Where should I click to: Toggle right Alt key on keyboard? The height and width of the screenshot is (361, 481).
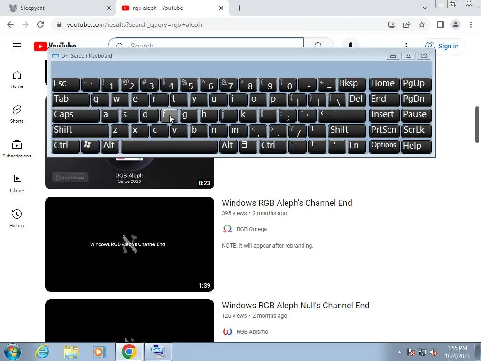tap(228, 146)
